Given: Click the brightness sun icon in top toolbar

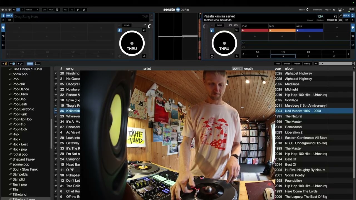Looking at the screenshot, I should pos(14,10).
